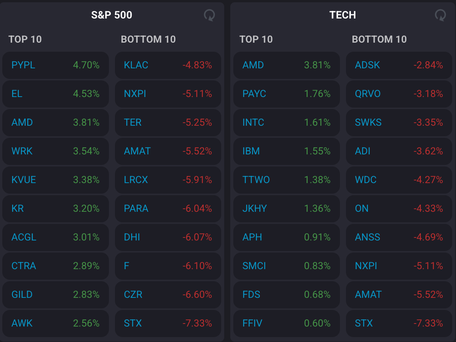Open the PYPL ticker link
This screenshot has width=456, height=342.
23,65
